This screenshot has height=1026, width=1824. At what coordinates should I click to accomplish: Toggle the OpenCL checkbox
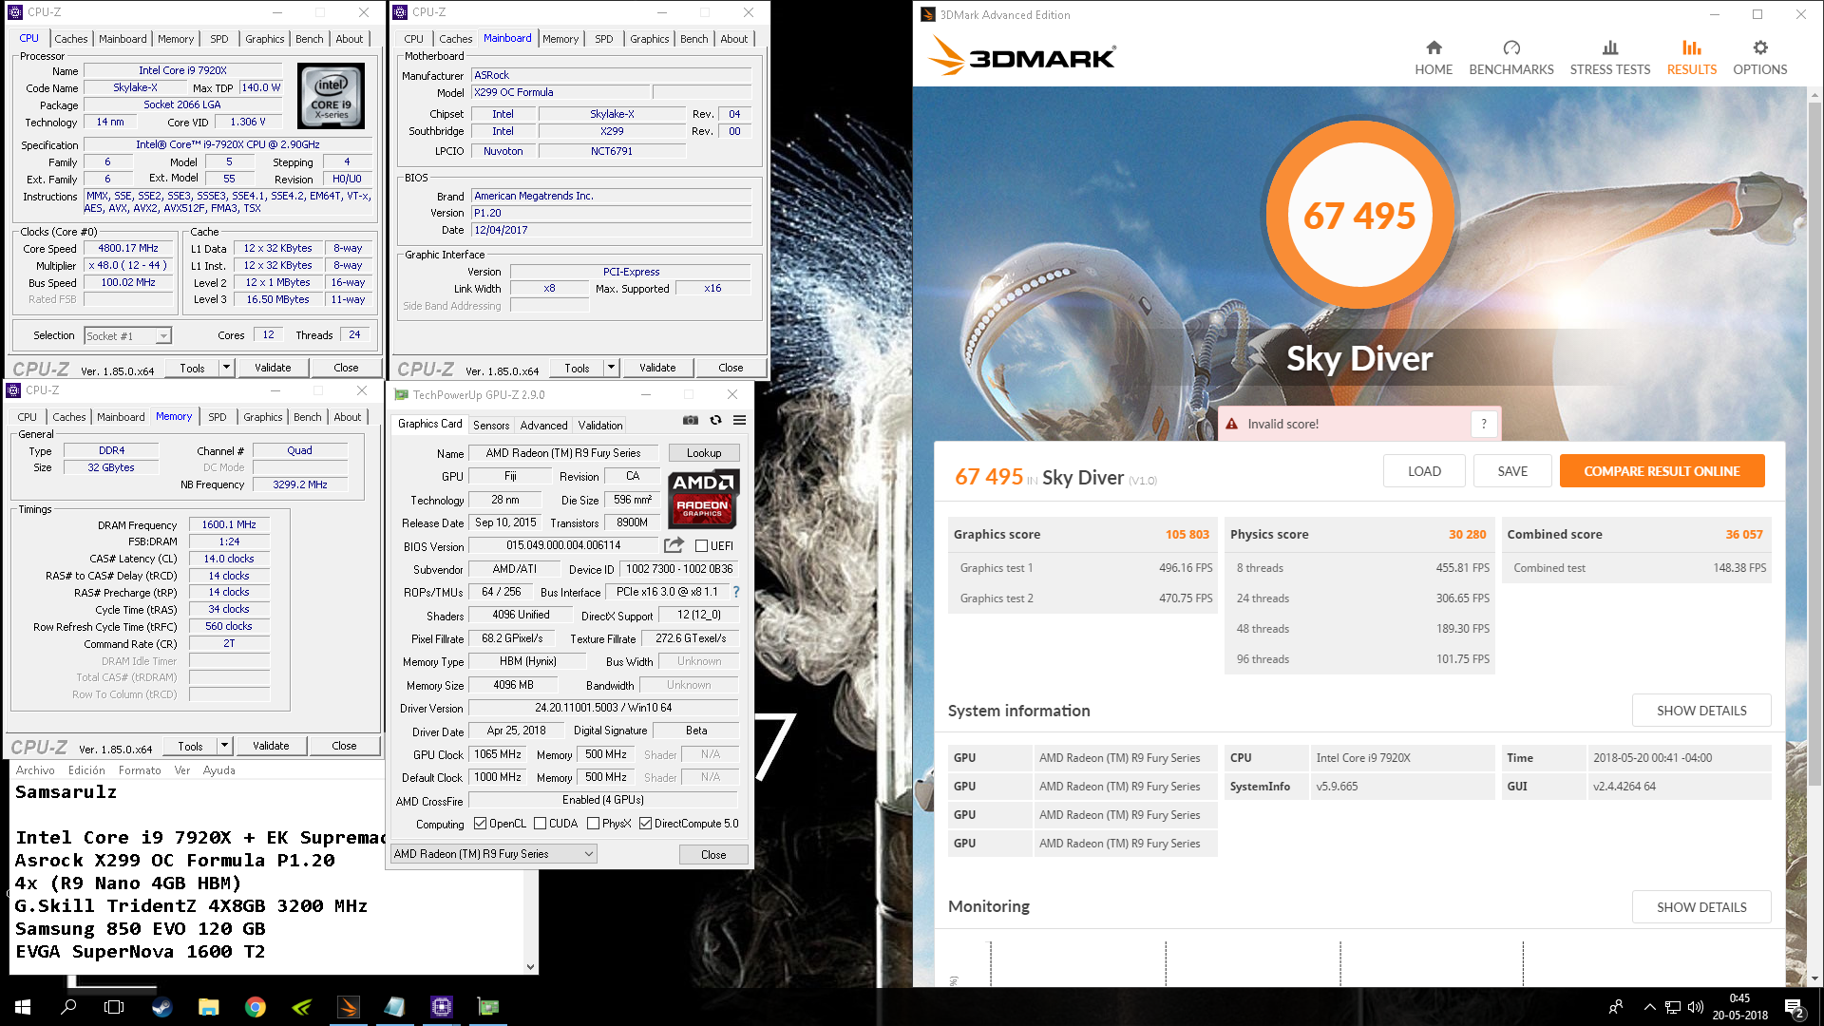480,824
